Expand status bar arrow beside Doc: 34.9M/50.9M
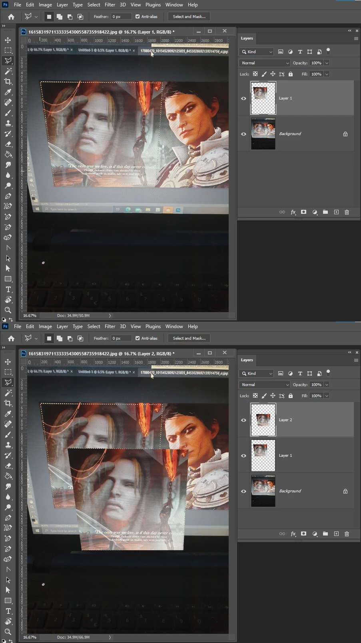The height and width of the screenshot is (643, 361). (x=110, y=315)
